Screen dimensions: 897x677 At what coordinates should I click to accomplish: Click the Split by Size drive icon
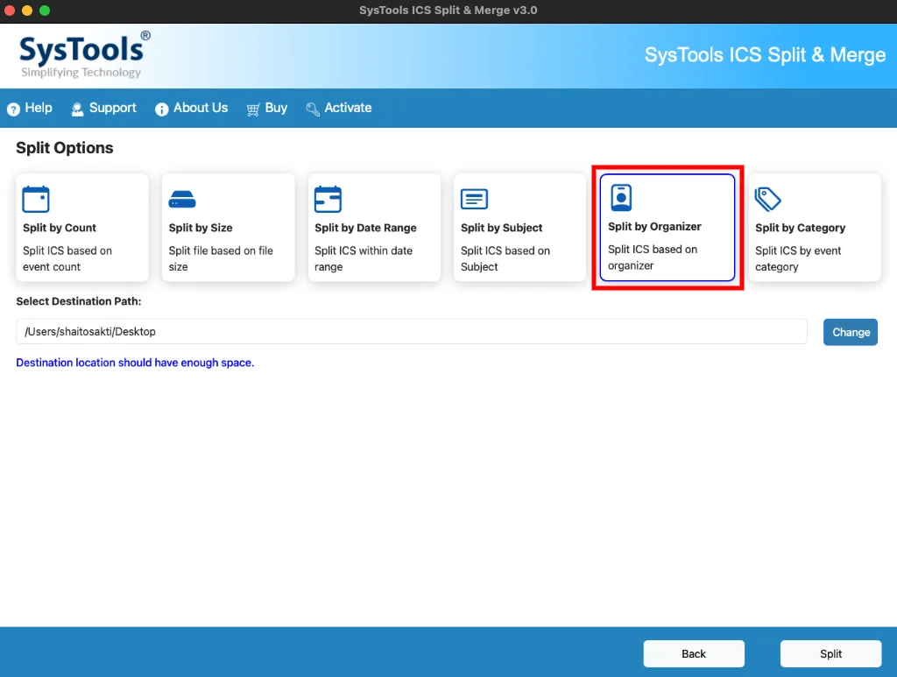(x=182, y=199)
